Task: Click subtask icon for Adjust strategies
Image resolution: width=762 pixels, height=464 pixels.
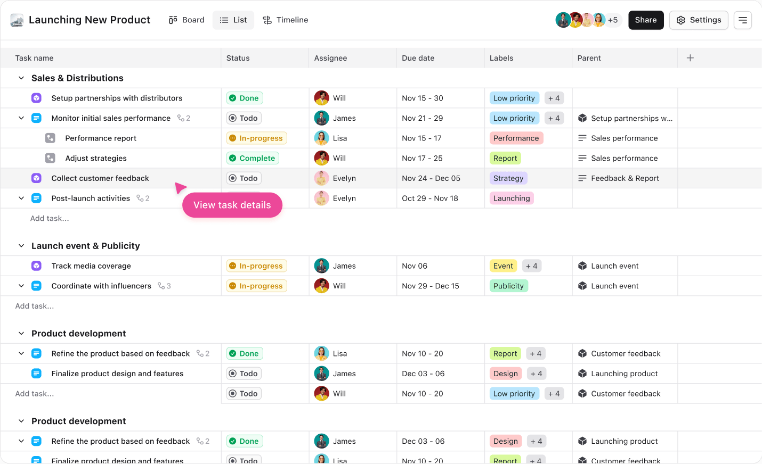Action: [x=50, y=158]
